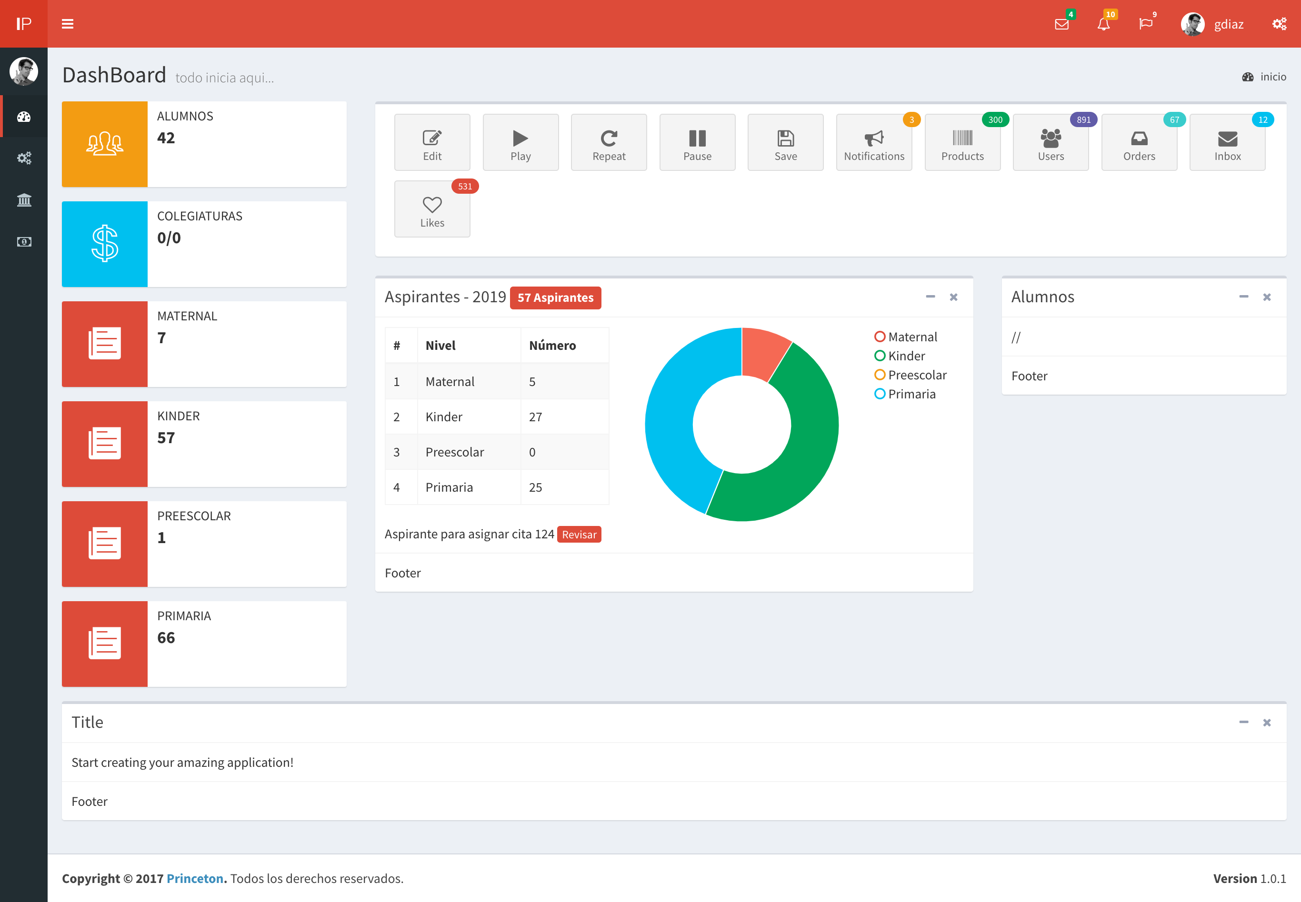Screen dimensions: 1301x902
Task: Click the sidebar user avatar
Action: click(24, 71)
